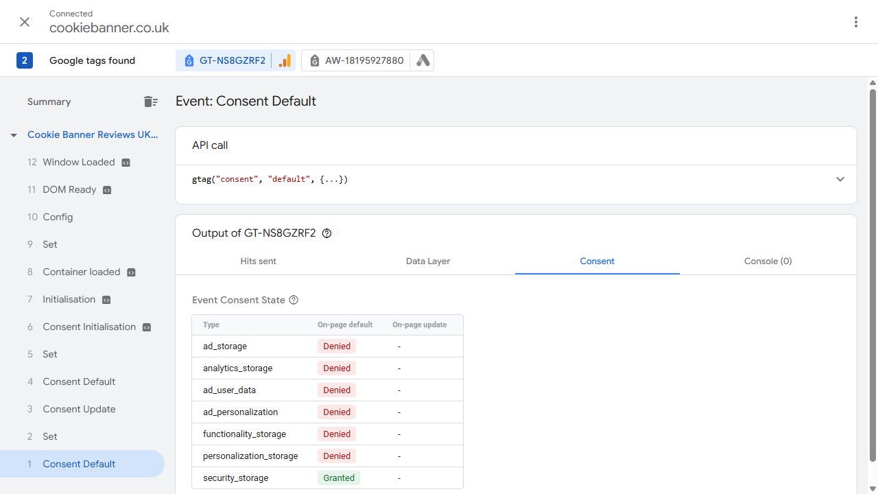Screen dimensions: 878x494
Task: Click the Google Ads logo icon
Action: 423,60
